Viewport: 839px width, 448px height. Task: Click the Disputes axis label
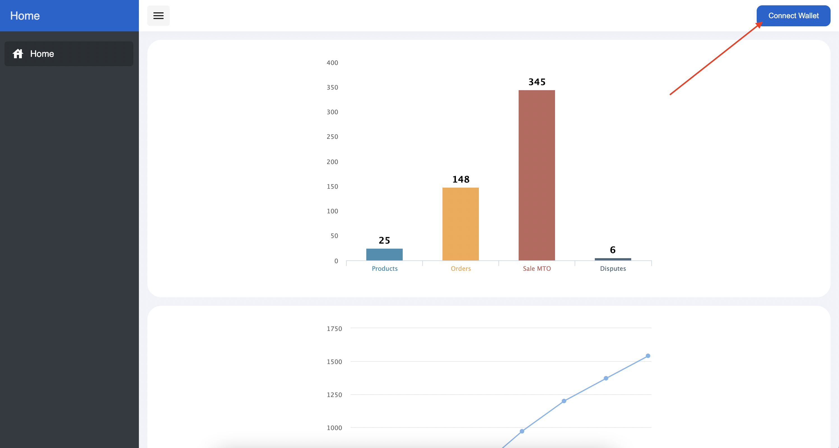pos(613,269)
